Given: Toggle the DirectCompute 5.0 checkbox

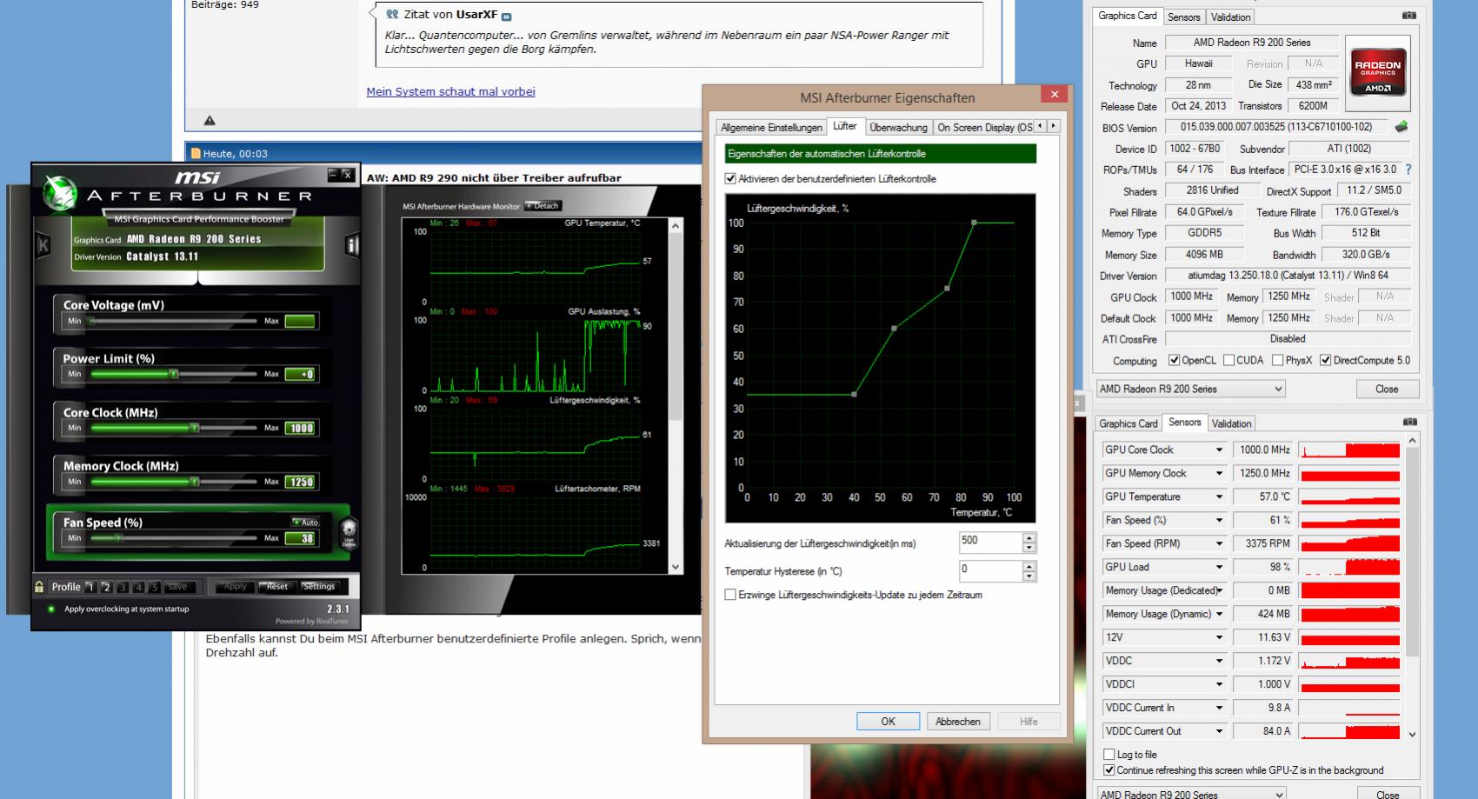Looking at the screenshot, I should 1325,360.
